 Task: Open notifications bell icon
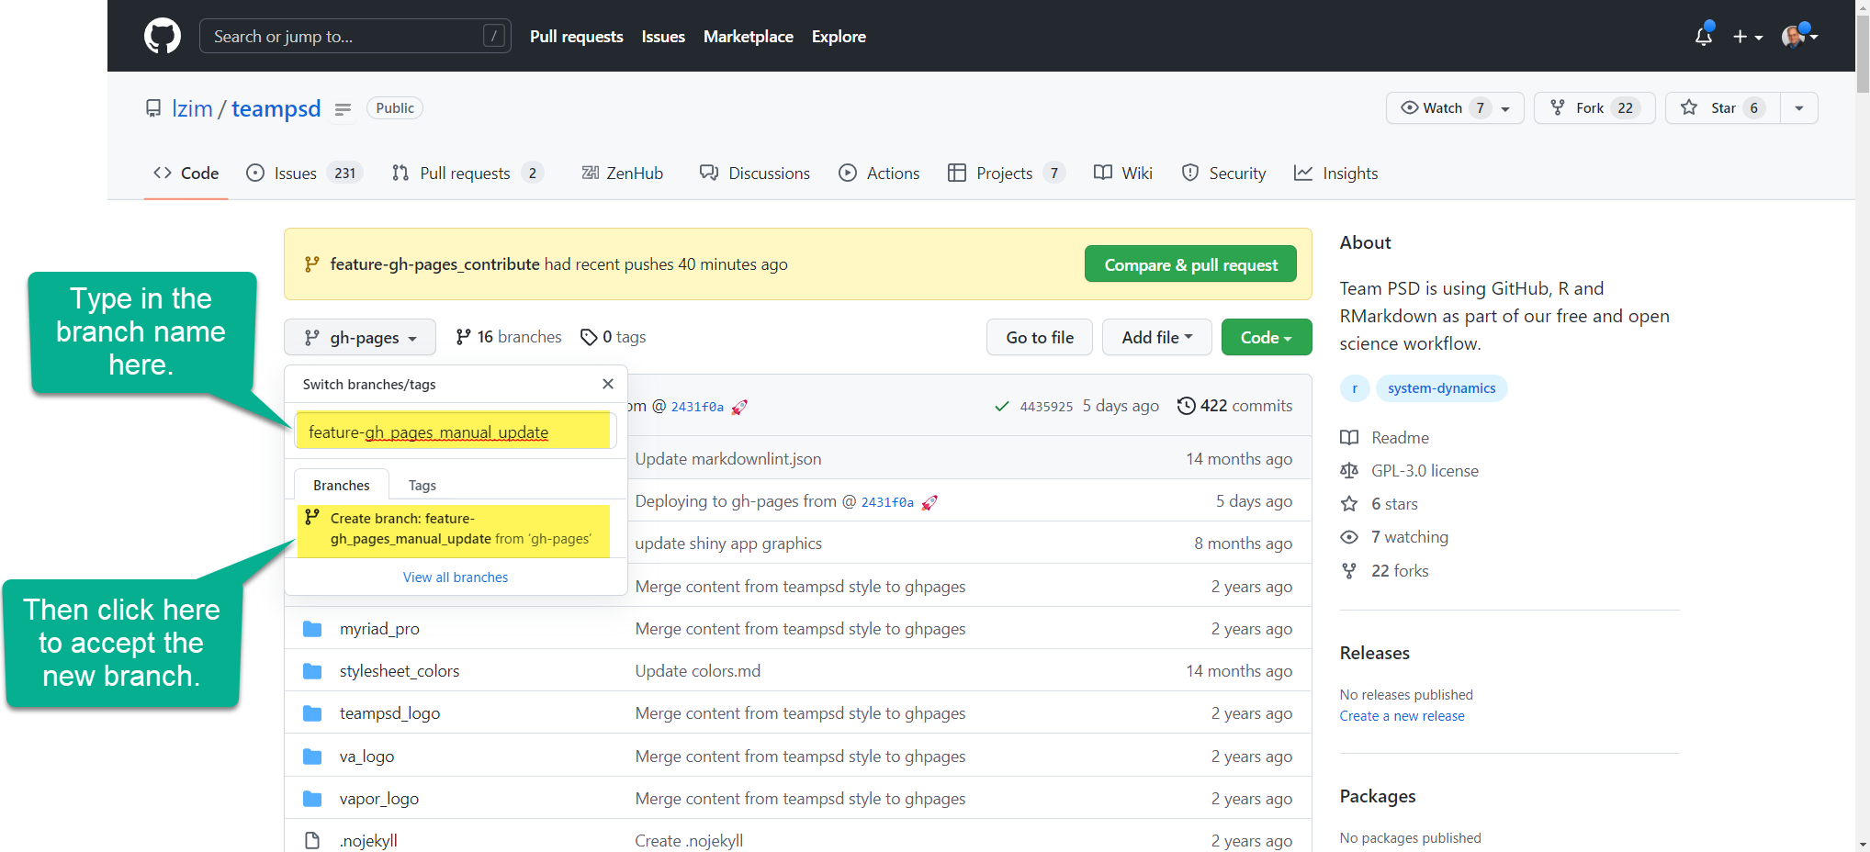[1704, 37]
